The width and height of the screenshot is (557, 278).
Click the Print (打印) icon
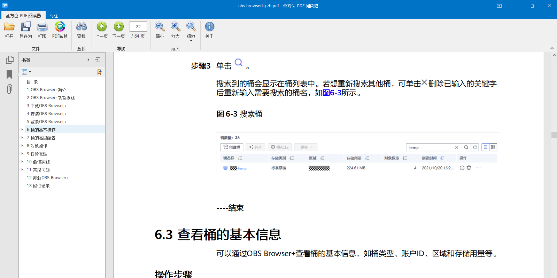pyautogui.click(x=42, y=27)
